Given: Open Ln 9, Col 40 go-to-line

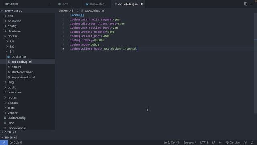Looking at the screenshot, I should pyautogui.click(x=171, y=143).
